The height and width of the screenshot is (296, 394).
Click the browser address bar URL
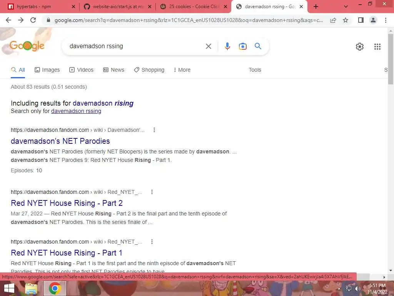tap(189, 20)
